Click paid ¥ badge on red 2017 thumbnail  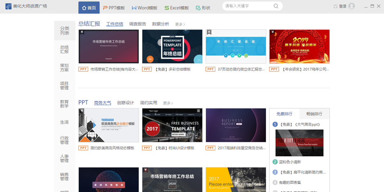click(x=272, y=32)
